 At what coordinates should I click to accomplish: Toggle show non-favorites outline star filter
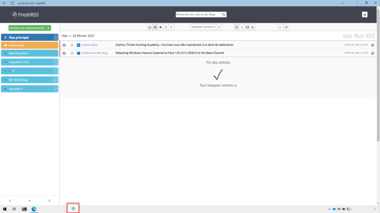[x=166, y=27]
